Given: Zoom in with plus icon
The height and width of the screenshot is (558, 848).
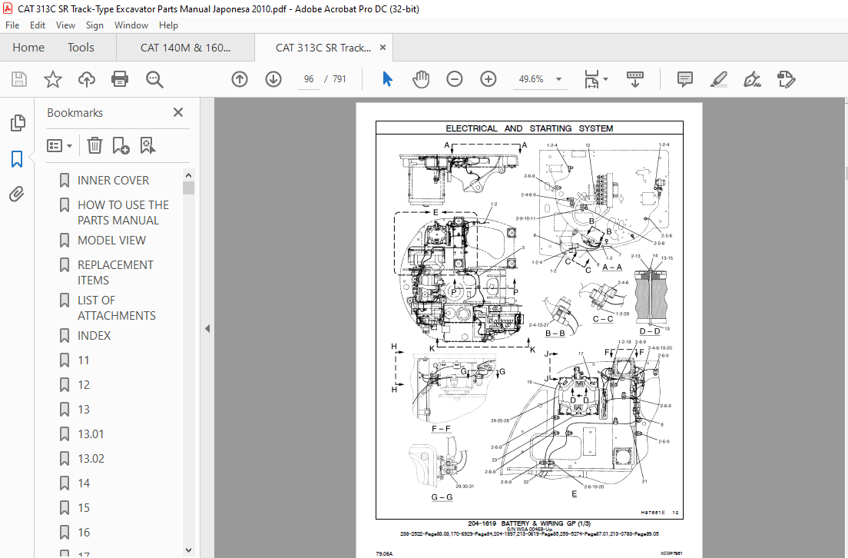Looking at the screenshot, I should [489, 80].
